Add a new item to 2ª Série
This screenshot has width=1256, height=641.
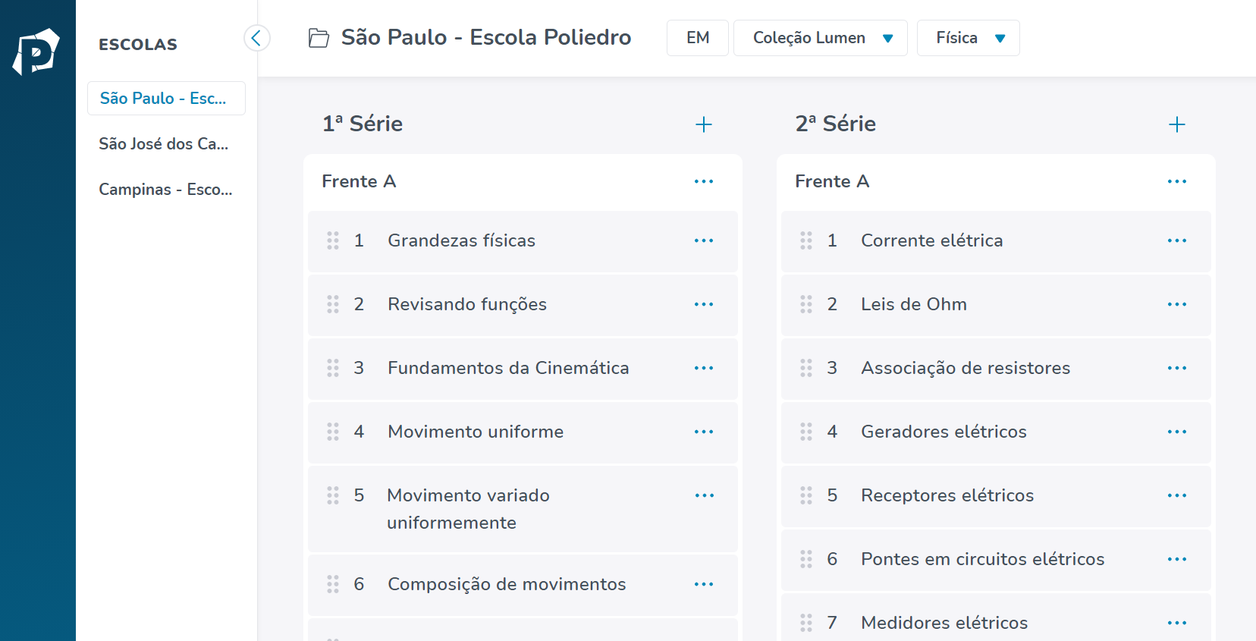tap(1177, 124)
